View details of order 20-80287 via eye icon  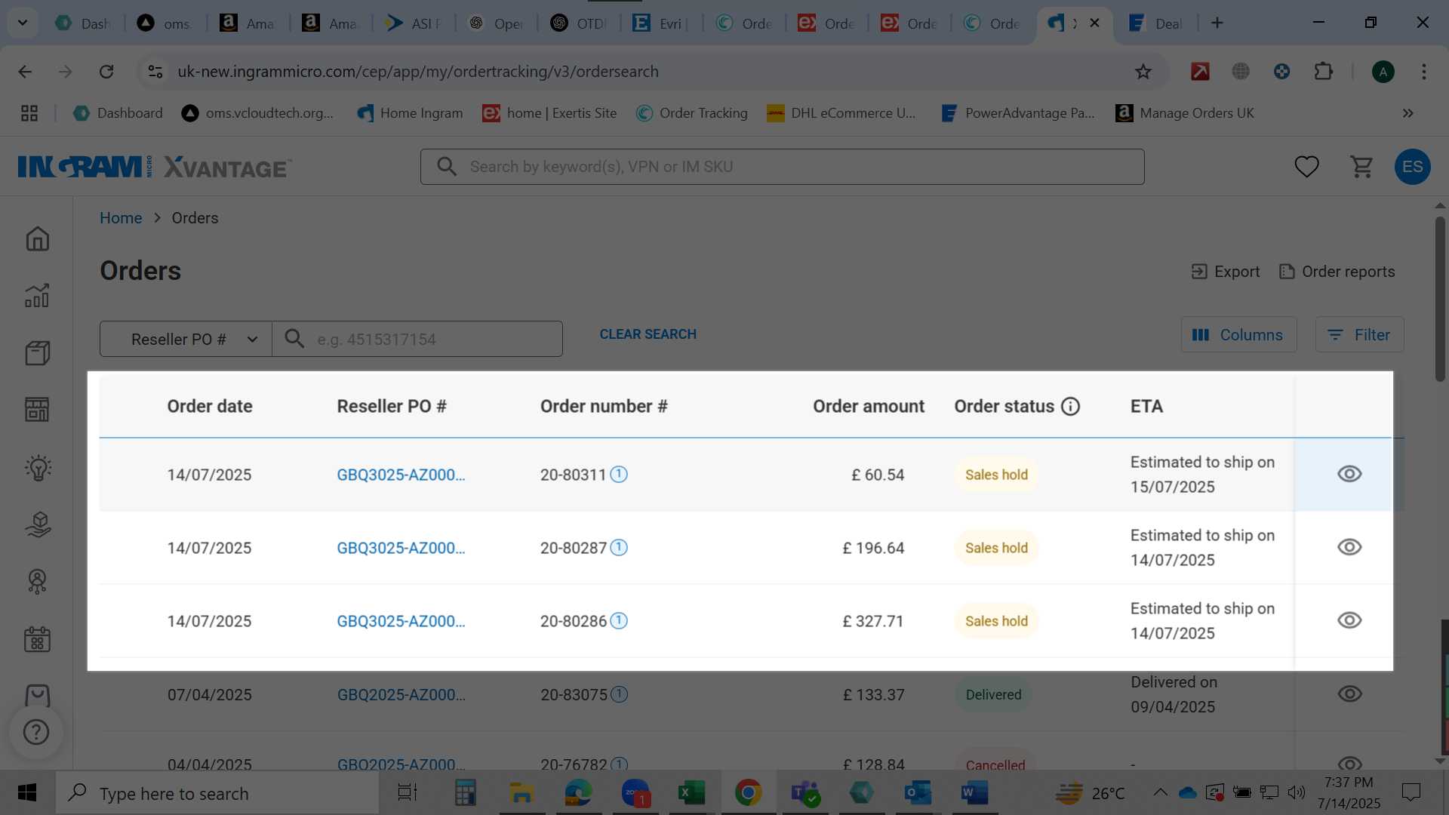point(1349,547)
